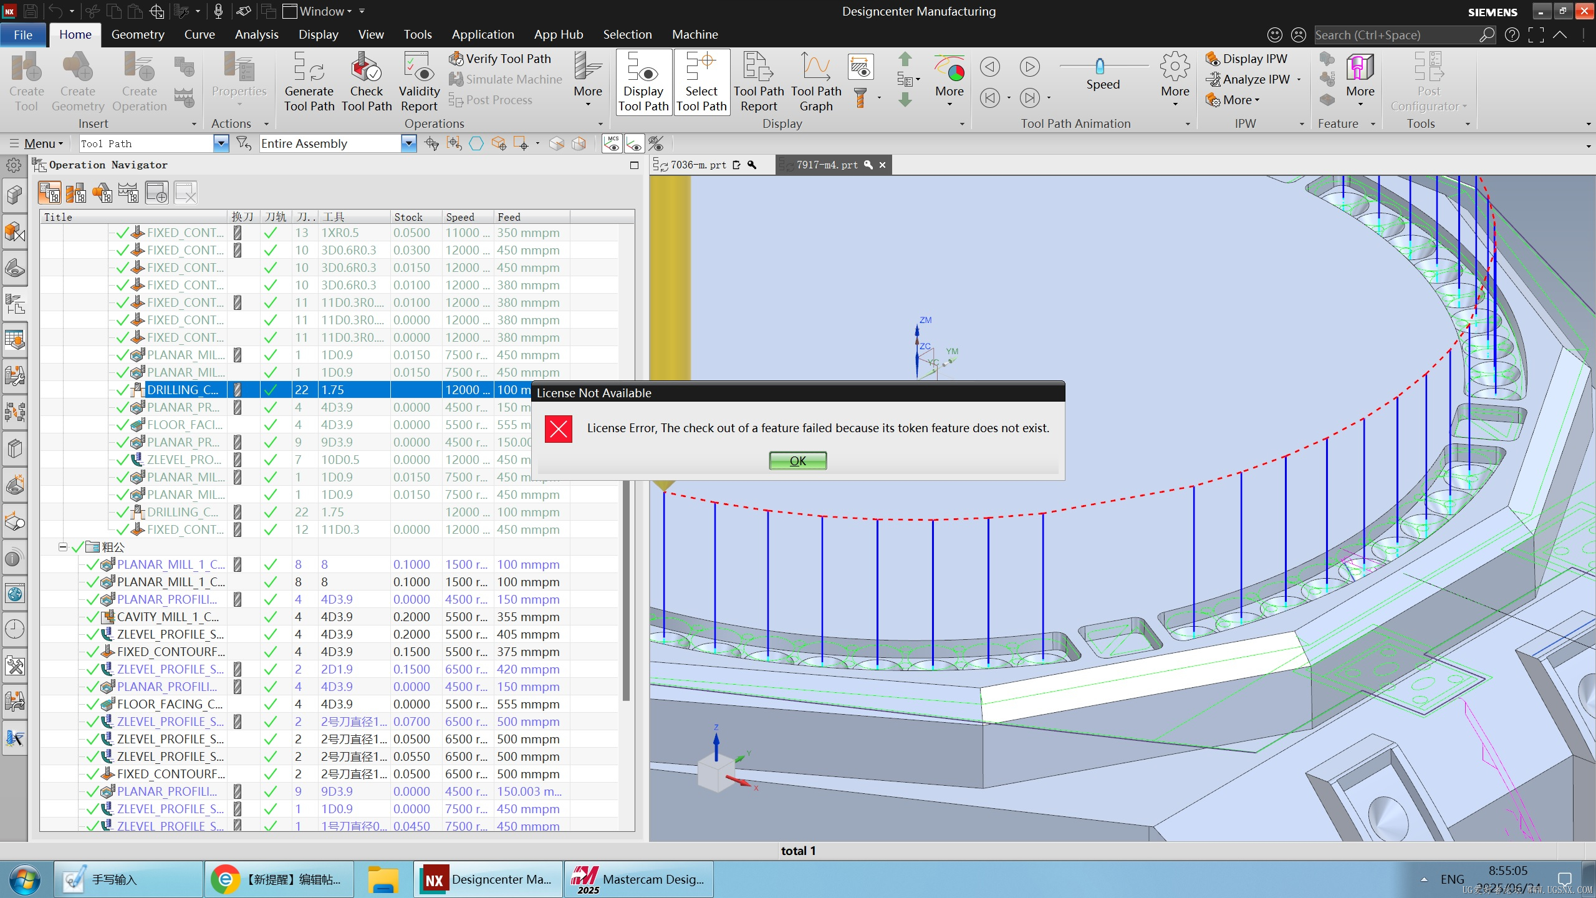
Task: Click the microphone icon in quick access bar
Action: (218, 11)
